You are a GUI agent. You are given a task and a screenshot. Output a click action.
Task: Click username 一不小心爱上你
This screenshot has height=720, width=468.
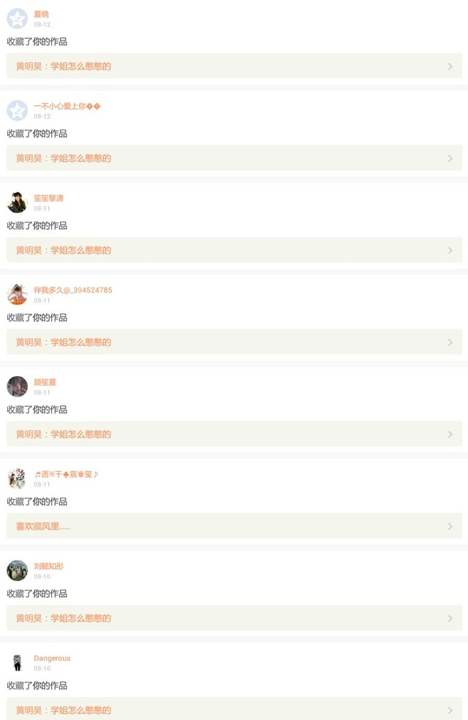67,106
